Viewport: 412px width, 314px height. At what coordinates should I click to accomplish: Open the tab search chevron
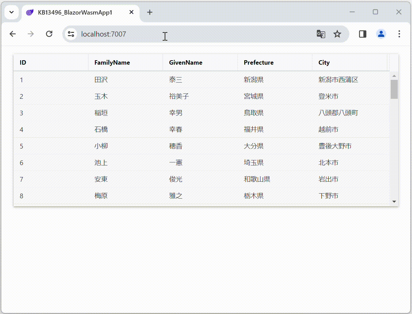click(x=12, y=12)
